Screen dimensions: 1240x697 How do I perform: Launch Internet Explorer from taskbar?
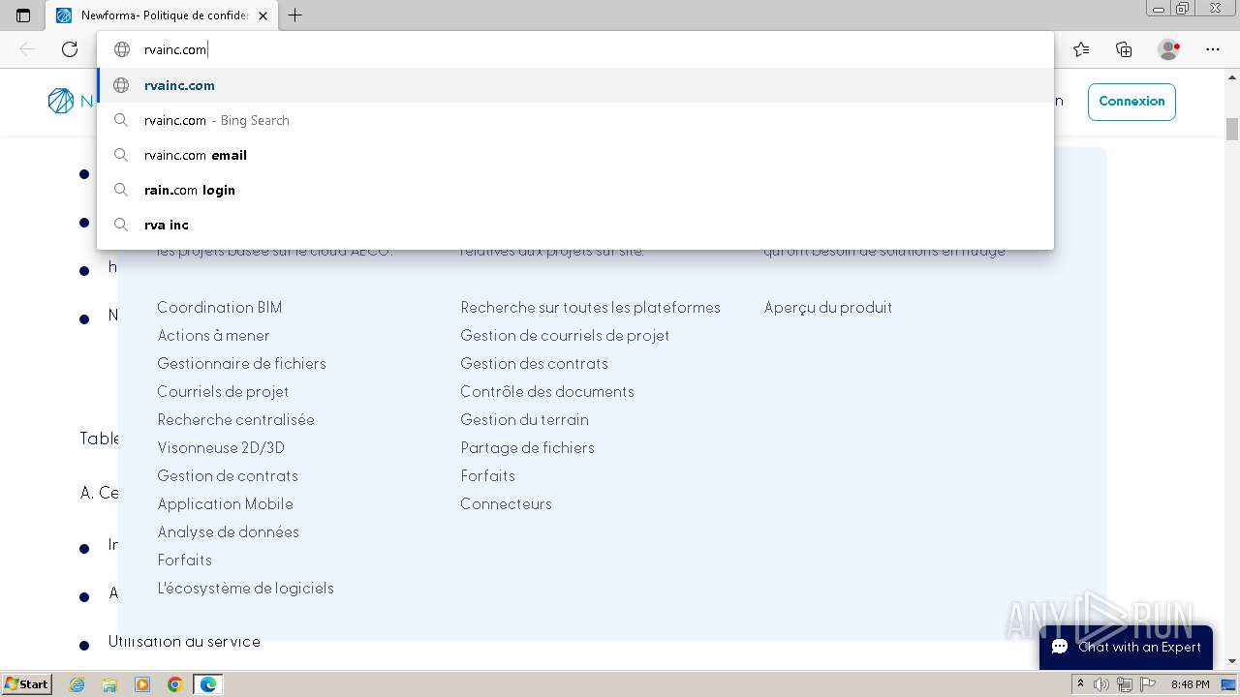(x=77, y=684)
